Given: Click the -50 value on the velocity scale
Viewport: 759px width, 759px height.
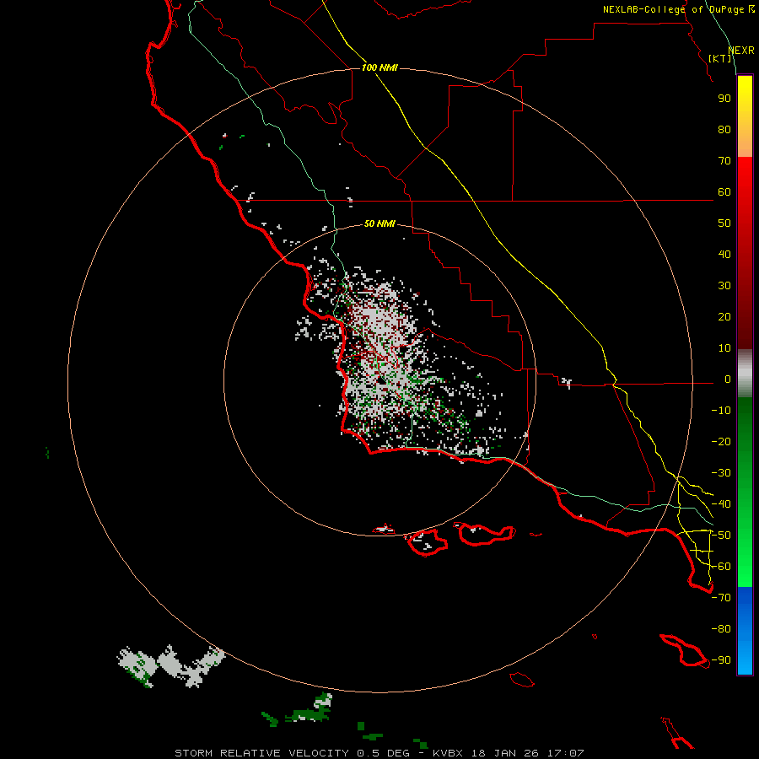Looking at the screenshot, I should tap(721, 536).
